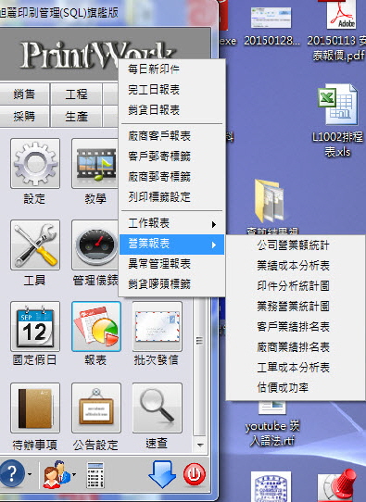Open the 工具 wrench and screwdriver icon
366x502 pixels.
coord(35,245)
